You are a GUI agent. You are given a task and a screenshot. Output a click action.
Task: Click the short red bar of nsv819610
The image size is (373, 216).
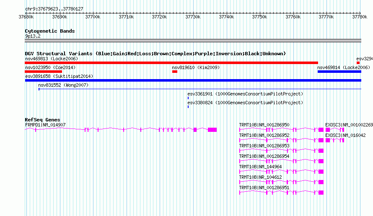[175, 72]
